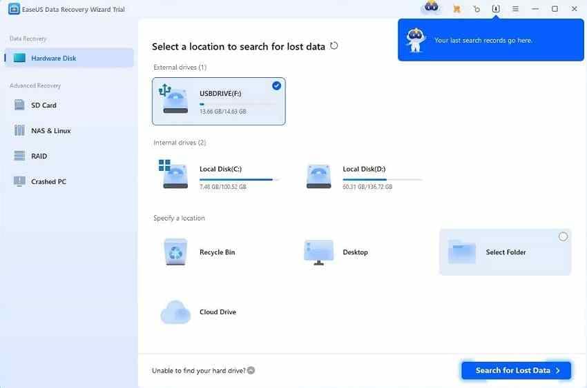Choose the Local Disk(D:) label
Image resolution: width=587 pixels, height=388 pixels.
click(364, 169)
